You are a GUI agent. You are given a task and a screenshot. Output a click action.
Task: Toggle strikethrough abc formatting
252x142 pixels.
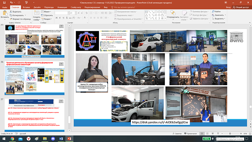pyautogui.click(x=70, y=18)
